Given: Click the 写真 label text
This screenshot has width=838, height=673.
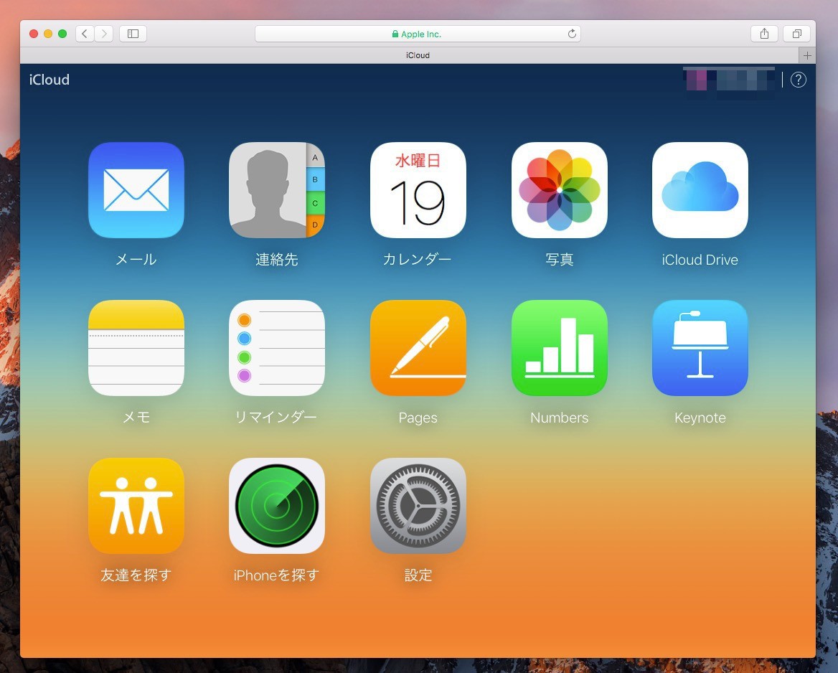Looking at the screenshot, I should (559, 259).
